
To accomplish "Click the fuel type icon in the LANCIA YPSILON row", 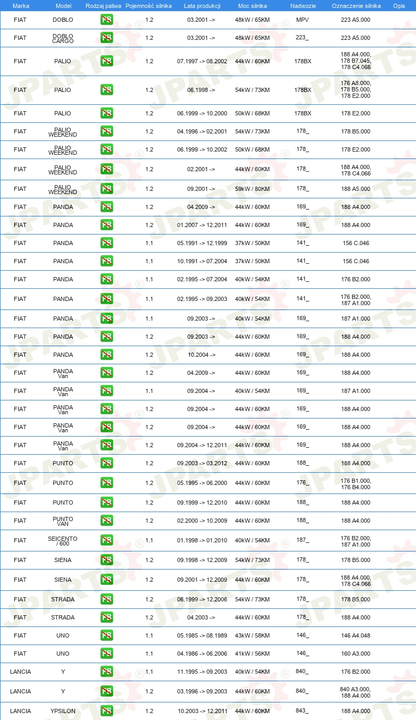I will coord(106,711).
